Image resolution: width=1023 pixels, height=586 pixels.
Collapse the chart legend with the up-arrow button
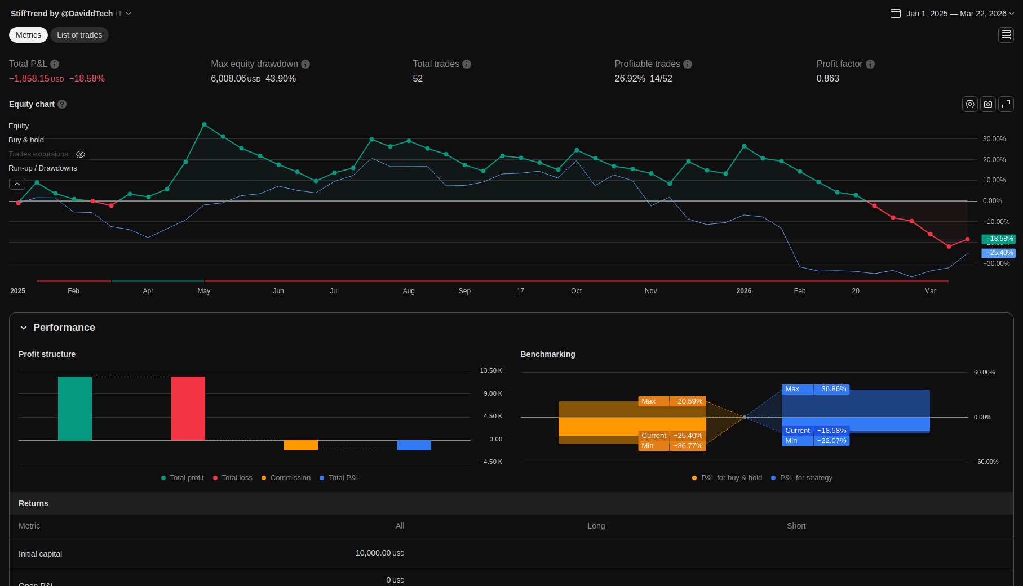click(x=17, y=184)
